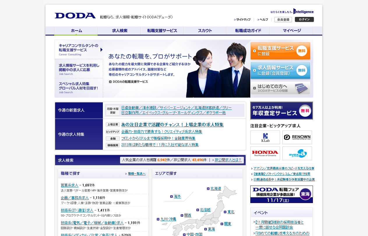The width and height of the screenshot is (368, 236).
Task: Click the 海外 arrow bullet icon
Action: tap(171, 197)
